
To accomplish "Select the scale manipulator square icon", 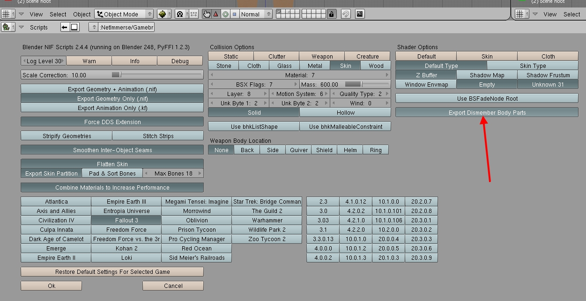I will tap(234, 14).
